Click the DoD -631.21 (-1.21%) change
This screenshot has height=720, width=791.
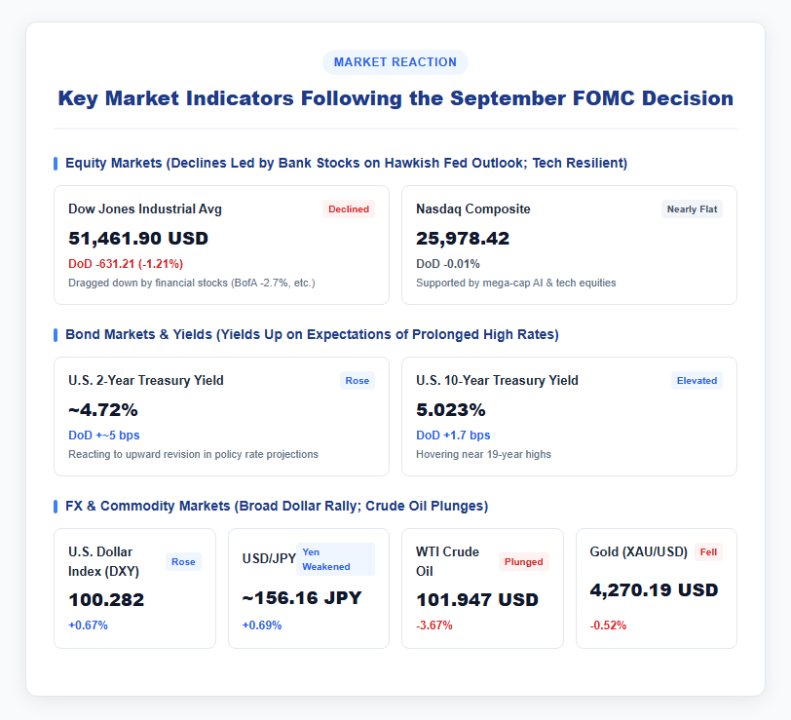[x=126, y=264]
